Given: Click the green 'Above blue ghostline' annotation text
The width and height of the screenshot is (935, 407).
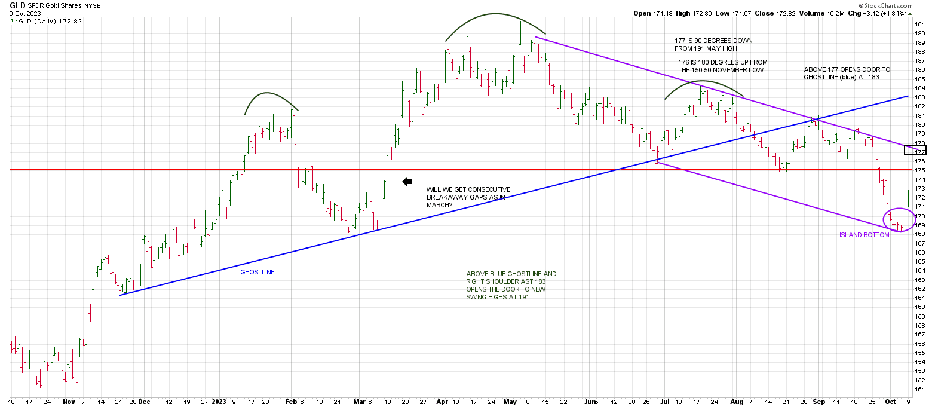Looking at the screenshot, I should coord(511,286).
